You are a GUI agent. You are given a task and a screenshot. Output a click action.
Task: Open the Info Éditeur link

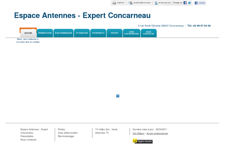click(x=138, y=133)
